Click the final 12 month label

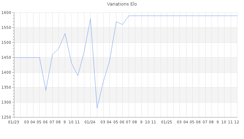click(237, 122)
